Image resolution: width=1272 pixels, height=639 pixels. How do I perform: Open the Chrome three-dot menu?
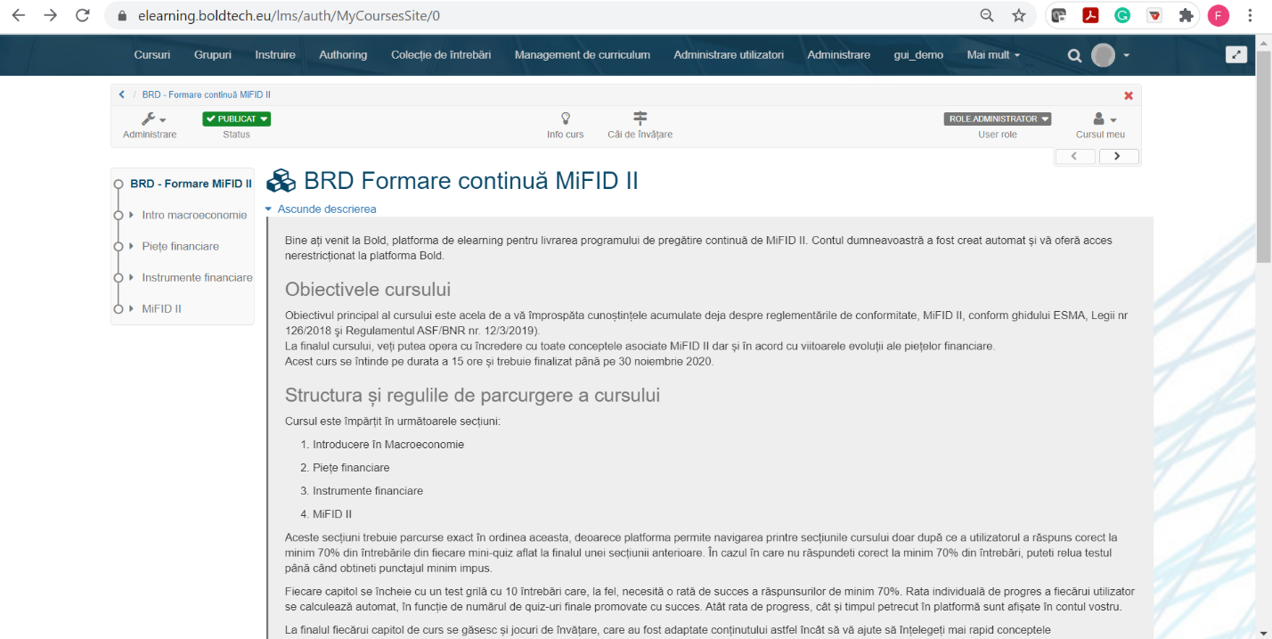(x=1251, y=15)
